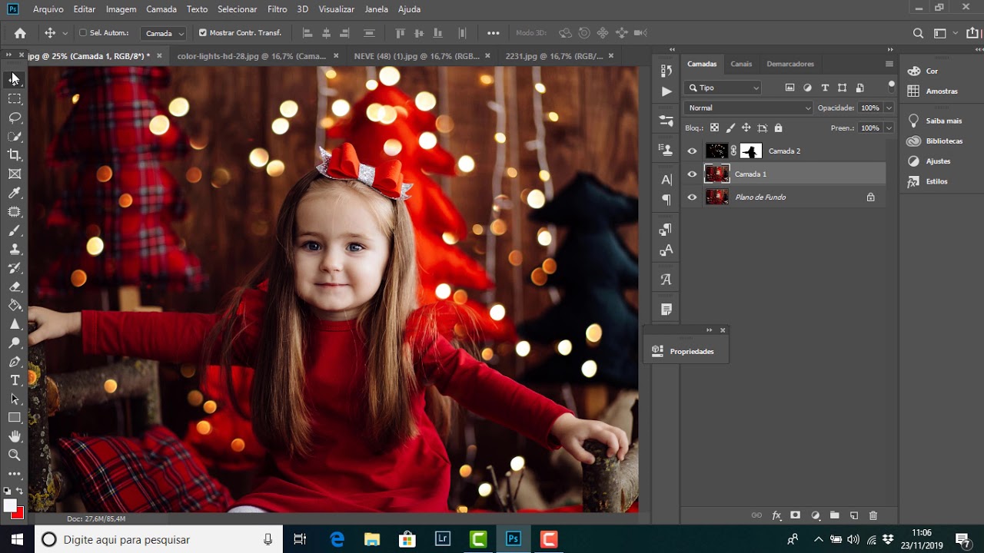Viewport: 984px width, 553px height.
Task: Open the Paragraph panel icon
Action: (x=666, y=200)
